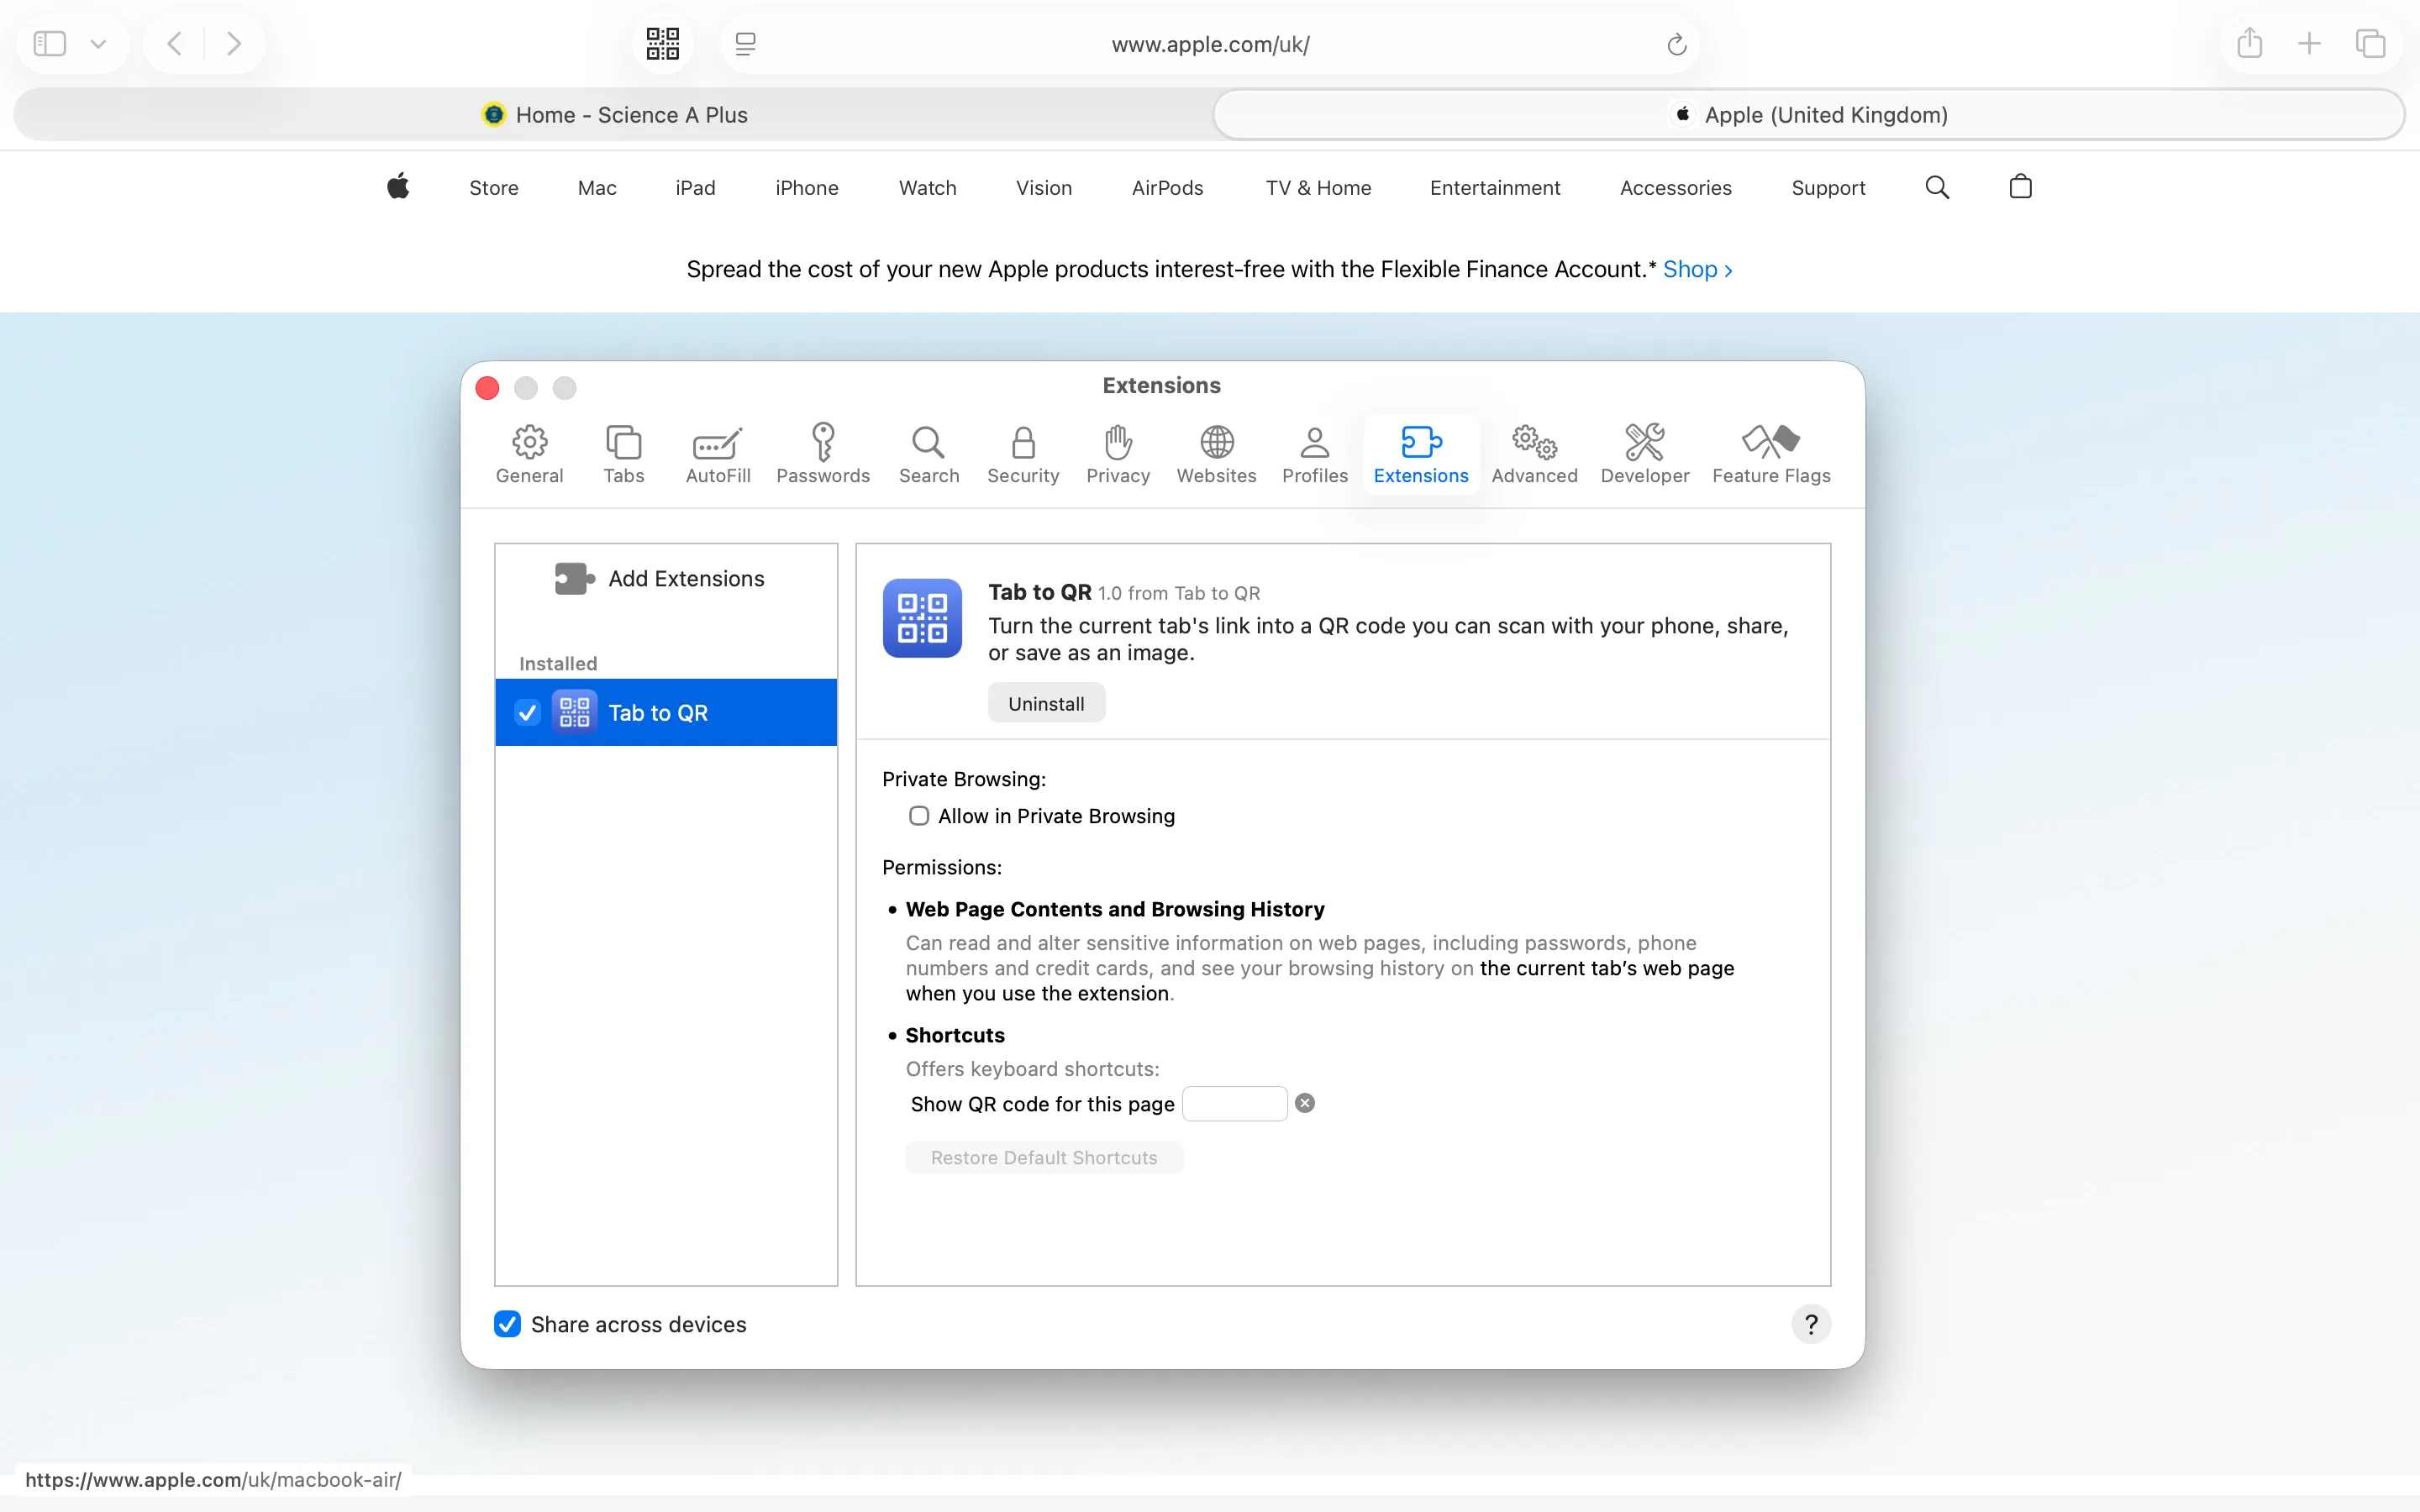
Task: Switch to the Privacy settings tab
Action: [1118, 454]
